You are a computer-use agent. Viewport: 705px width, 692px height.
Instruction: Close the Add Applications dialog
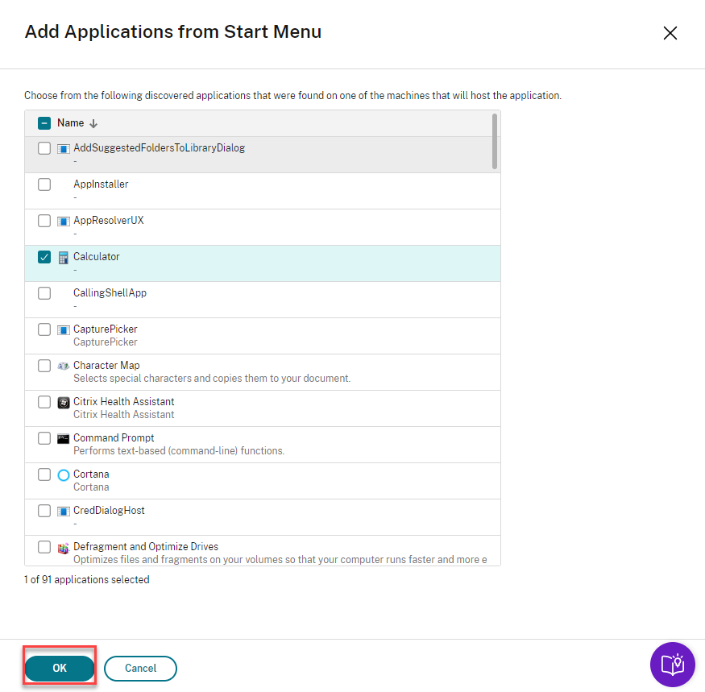point(670,33)
